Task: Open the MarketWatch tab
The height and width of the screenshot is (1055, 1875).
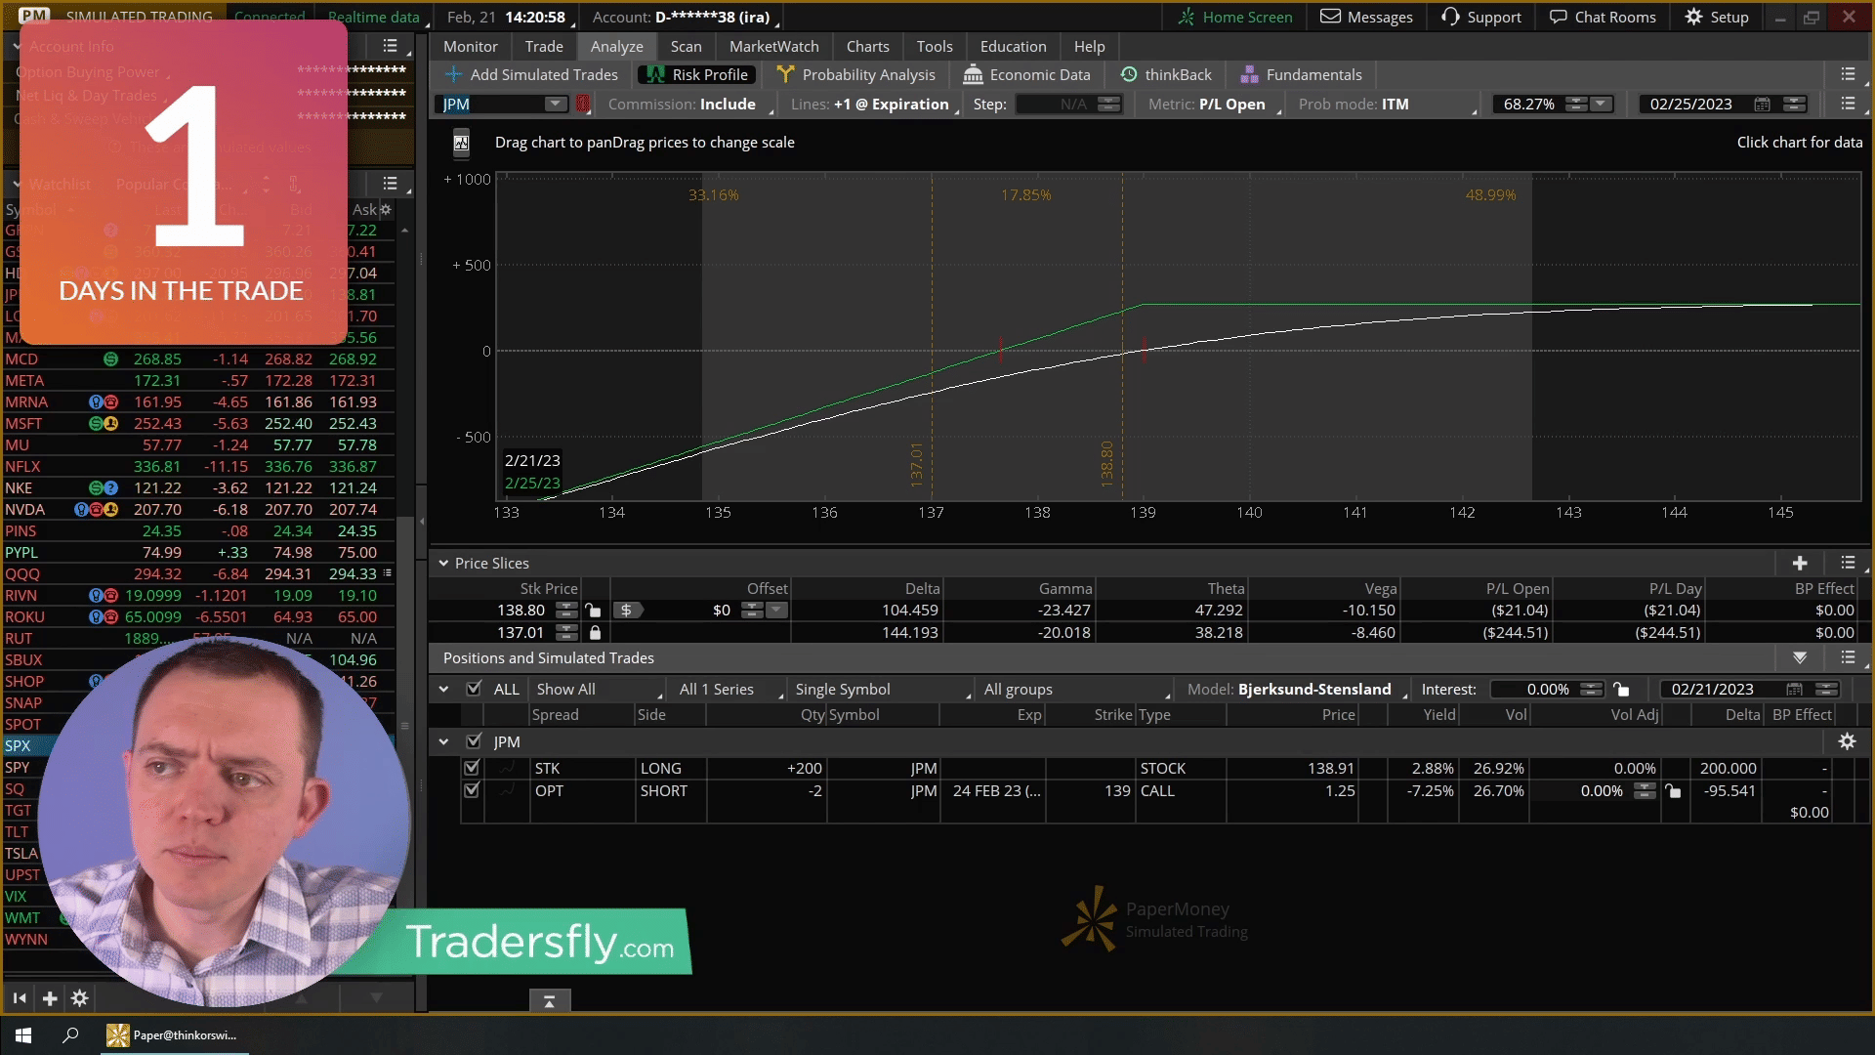Action: (773, 46)
